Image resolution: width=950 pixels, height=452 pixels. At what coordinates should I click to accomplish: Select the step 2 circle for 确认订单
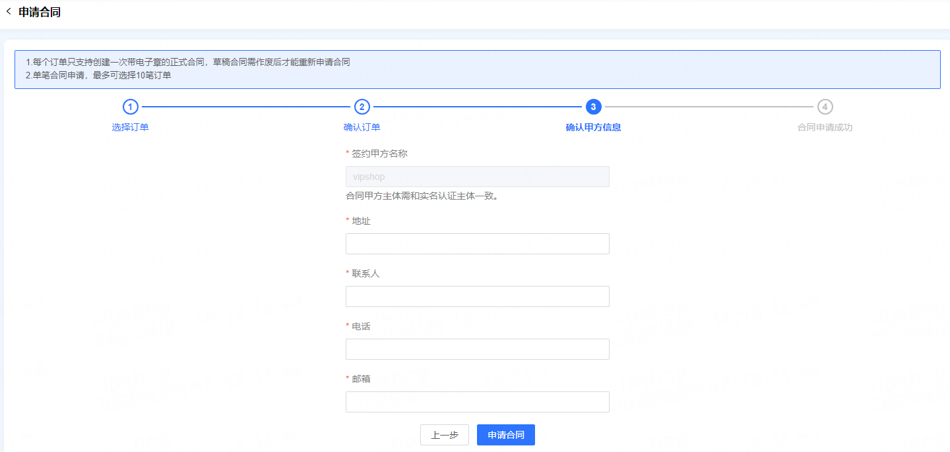point(362,107)
